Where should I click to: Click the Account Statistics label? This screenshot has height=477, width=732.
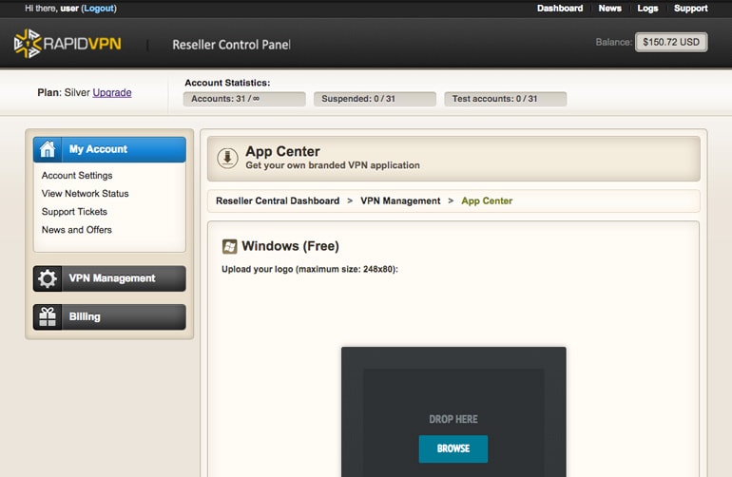point(227,83)
